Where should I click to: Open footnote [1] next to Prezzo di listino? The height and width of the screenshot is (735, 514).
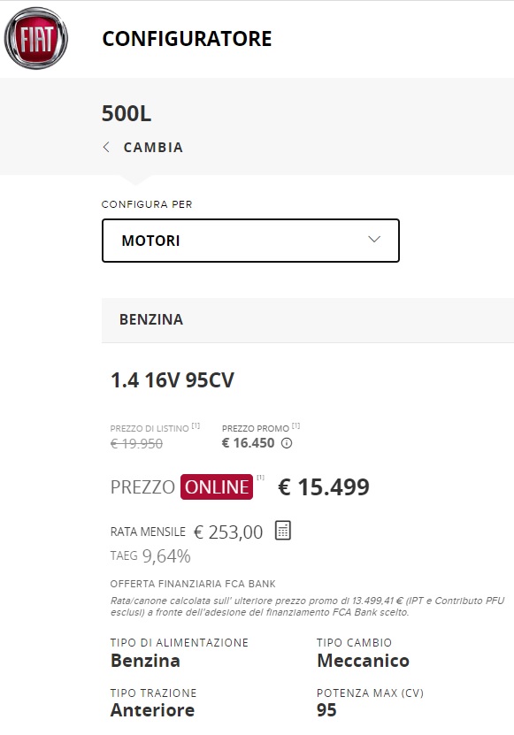(x=196, y=426)
